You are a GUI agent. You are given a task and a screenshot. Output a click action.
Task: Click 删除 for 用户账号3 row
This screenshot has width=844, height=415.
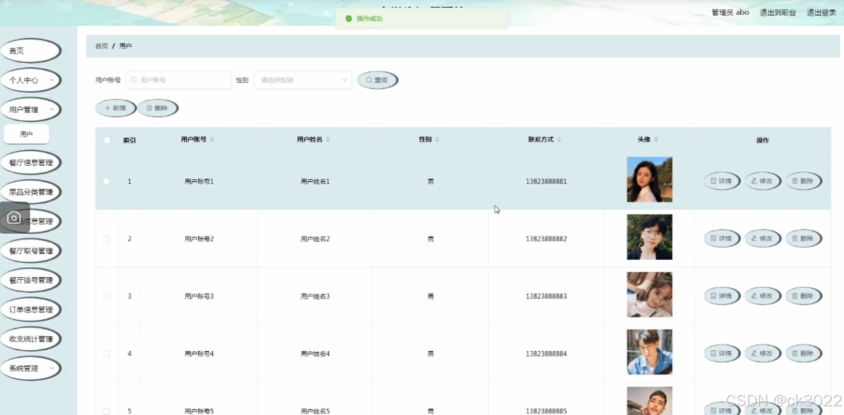[x=803, y=296]
